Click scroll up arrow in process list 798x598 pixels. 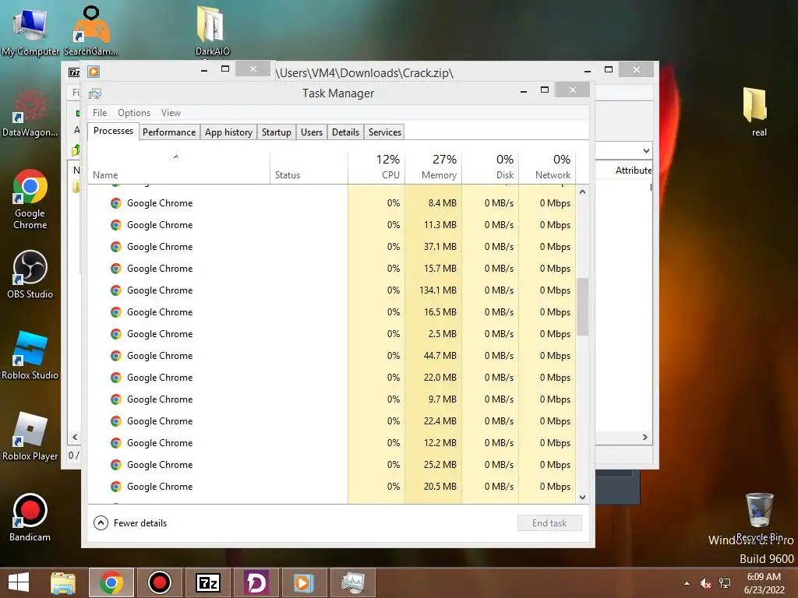[583, 192]
